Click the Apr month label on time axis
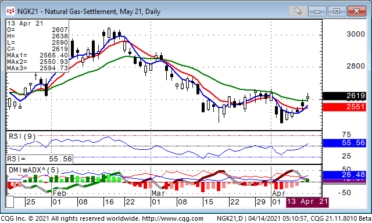The image size is (372, 223). coord(278,193)
